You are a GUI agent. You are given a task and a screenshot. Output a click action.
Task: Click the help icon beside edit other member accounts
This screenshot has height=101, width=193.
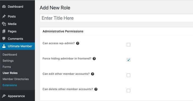tap(93, 74)
